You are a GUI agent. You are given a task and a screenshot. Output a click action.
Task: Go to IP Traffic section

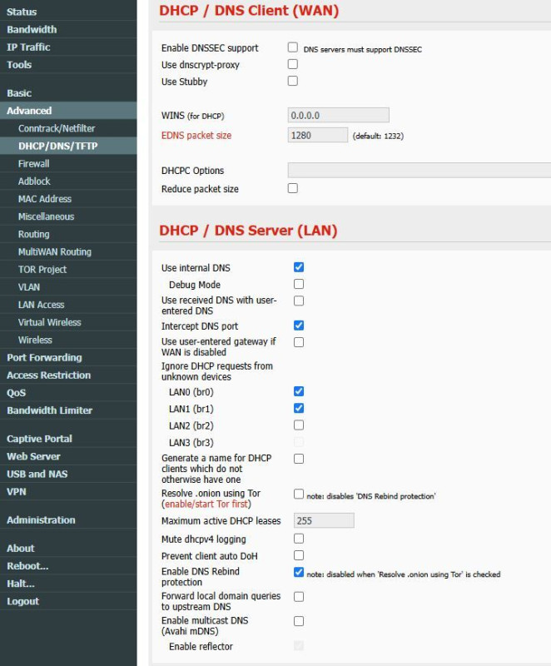coord(68,47)
